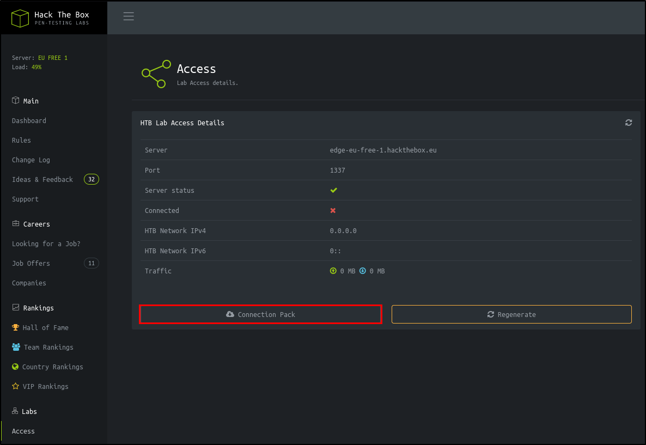Select the port value 1337
This screenshot has height=445, width=646.
tap(337, 170)
